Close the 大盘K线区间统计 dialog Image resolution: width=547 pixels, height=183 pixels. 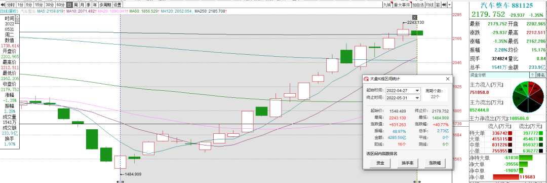click(448, 79)
